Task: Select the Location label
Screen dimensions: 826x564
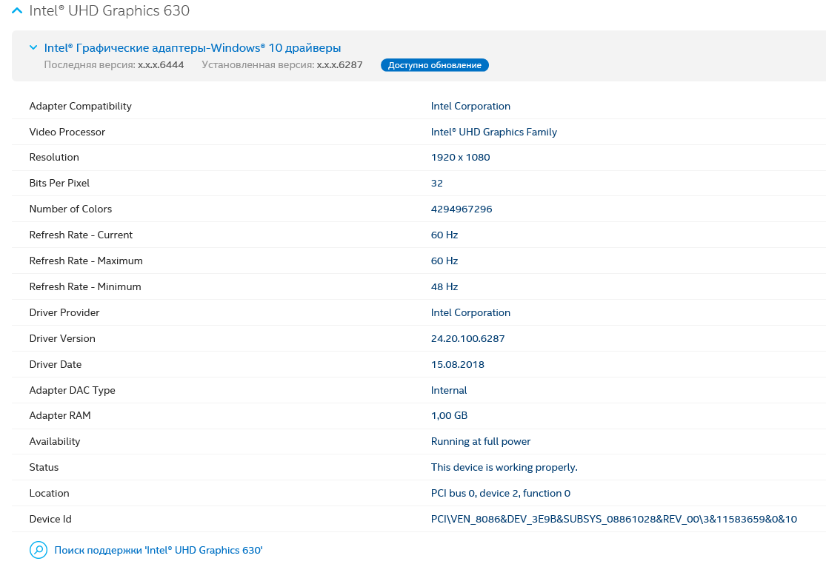Action: (49, 493)
